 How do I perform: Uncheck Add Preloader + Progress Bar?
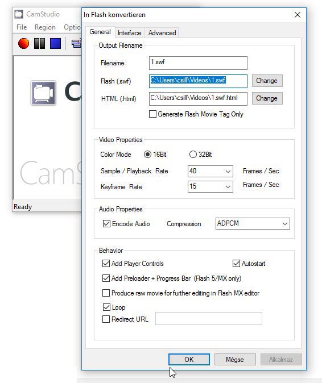click(x=106, y=278)
